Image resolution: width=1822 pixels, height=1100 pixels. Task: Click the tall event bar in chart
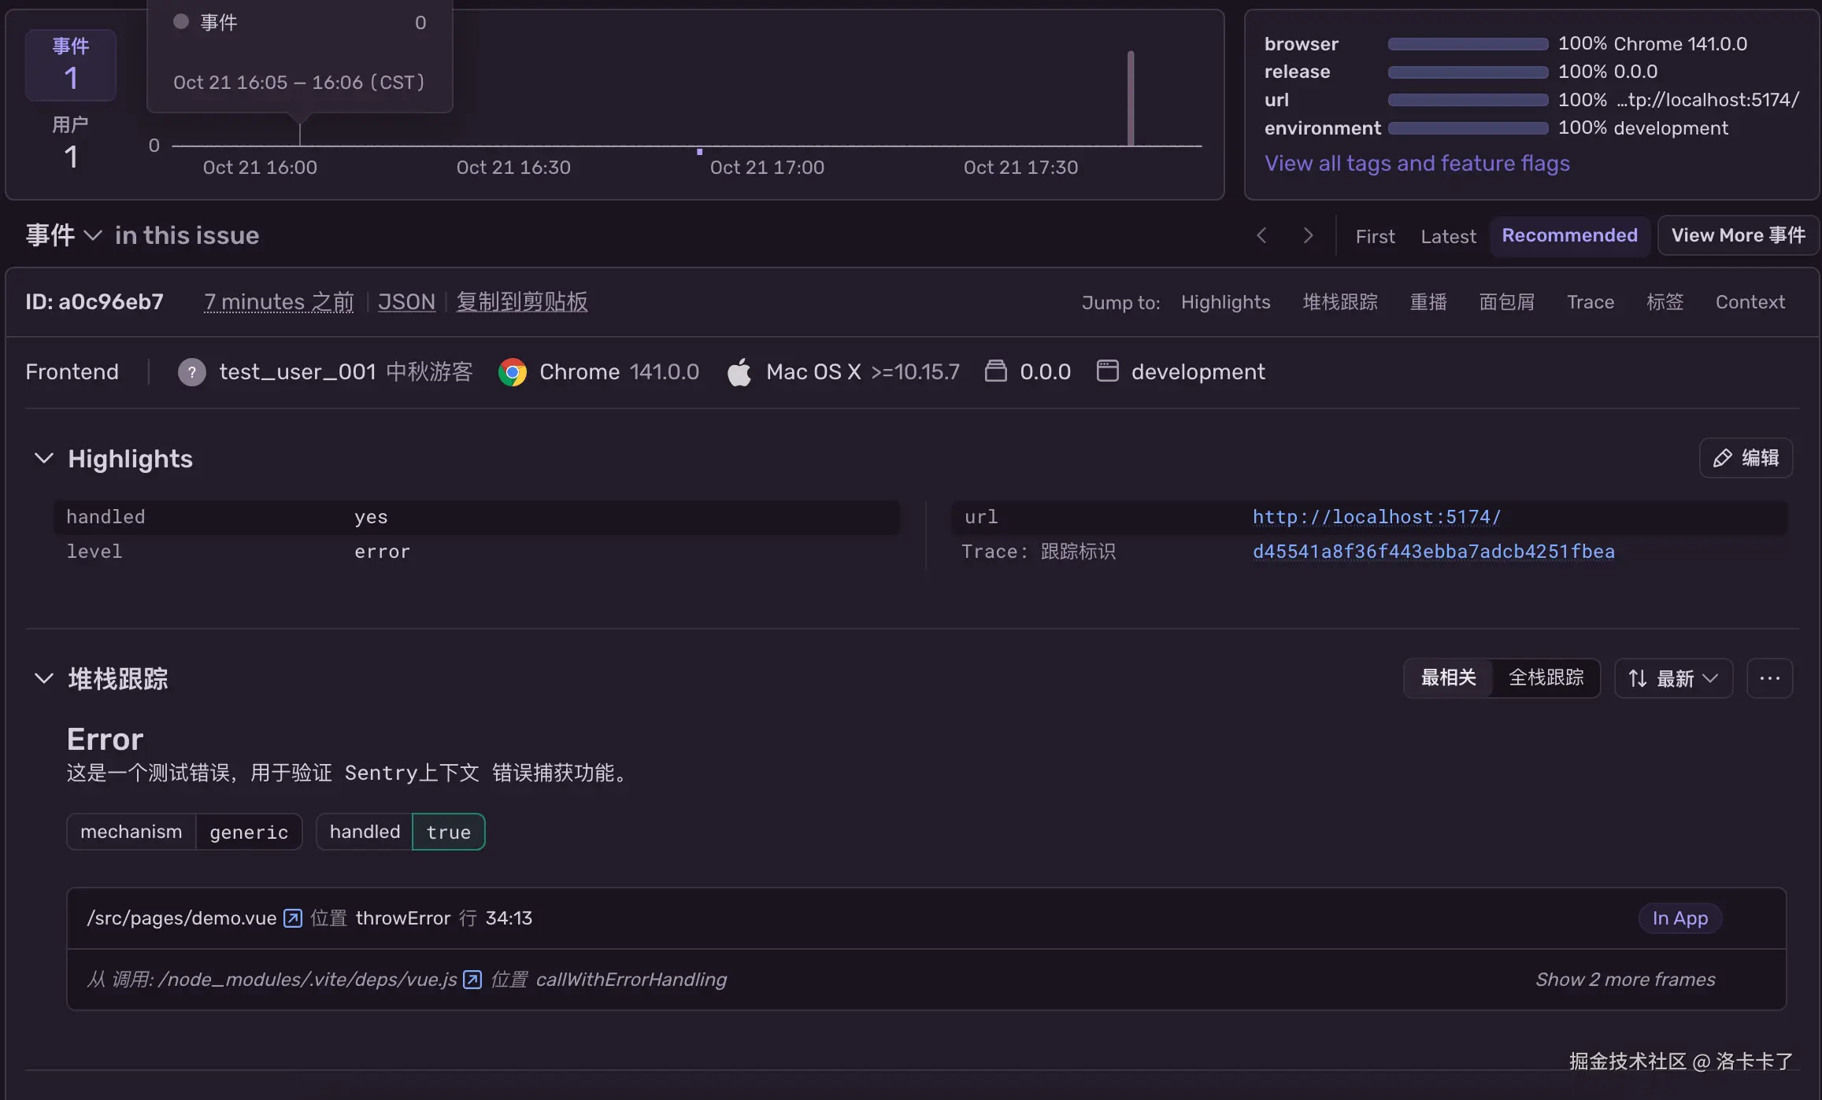[1131, 98]
